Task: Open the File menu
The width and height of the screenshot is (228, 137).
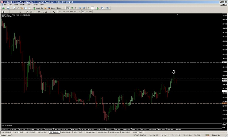Action: (x=5, y=5)
